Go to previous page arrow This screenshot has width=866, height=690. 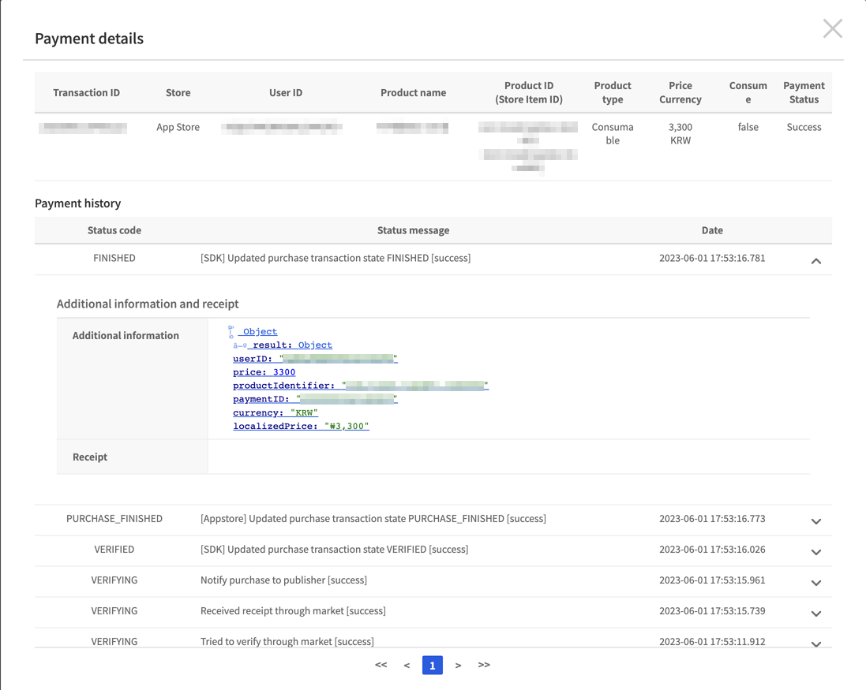coord(407,665)
